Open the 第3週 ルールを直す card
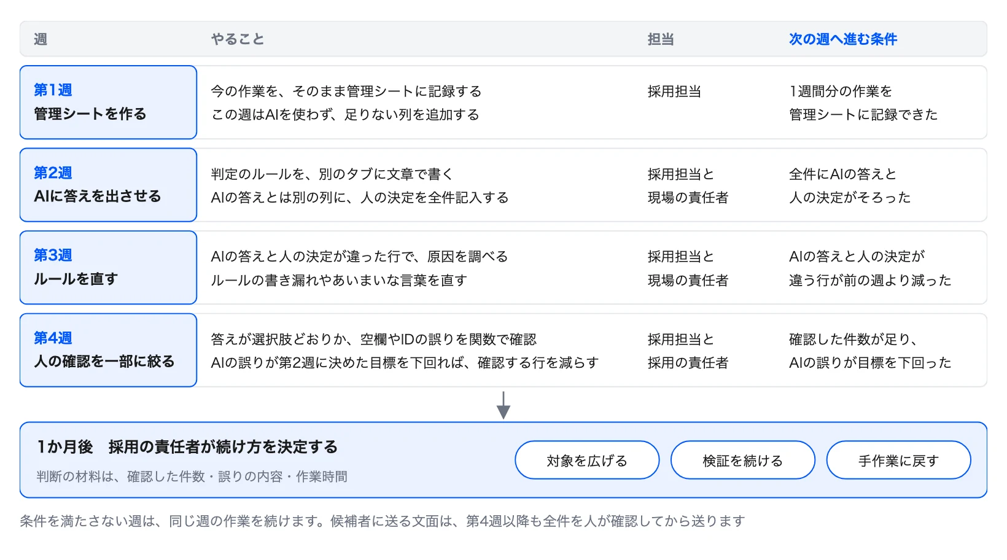The height and width of the screenshot is (560, 1007). 108,268
